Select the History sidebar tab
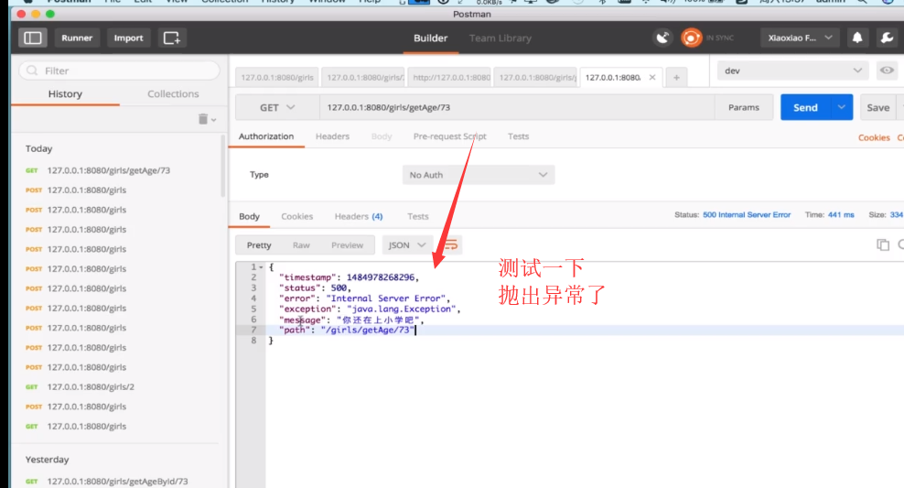The width and height of the screenshot is (904, 488). 65,93
